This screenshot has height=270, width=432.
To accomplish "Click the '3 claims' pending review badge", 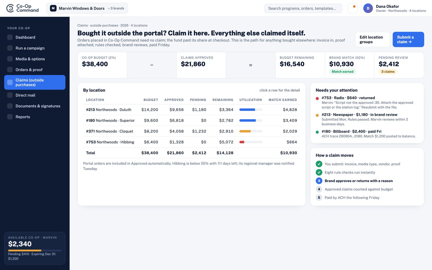I will click(388, 72).
